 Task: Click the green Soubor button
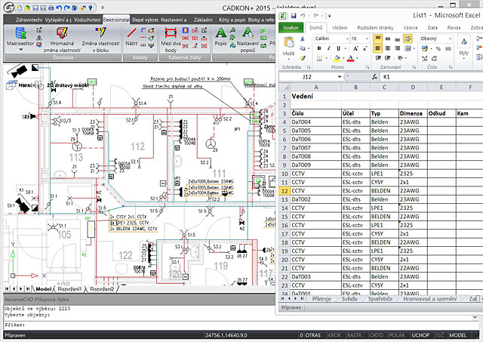pos(291,28)
